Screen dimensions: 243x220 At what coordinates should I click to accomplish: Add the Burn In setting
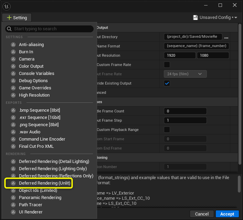click(26, 52)
